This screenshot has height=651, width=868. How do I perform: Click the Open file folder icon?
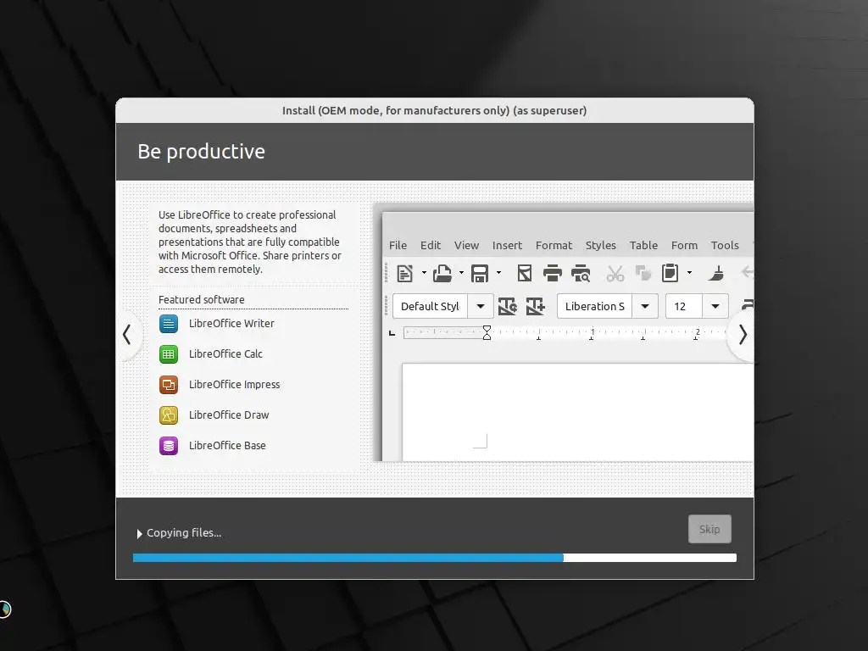(x=442, y=273)
